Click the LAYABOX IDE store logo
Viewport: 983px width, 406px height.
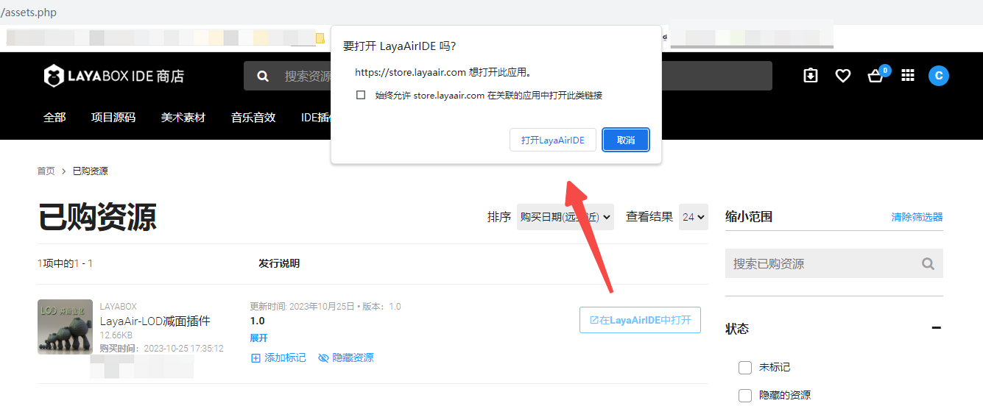point(114,76)
